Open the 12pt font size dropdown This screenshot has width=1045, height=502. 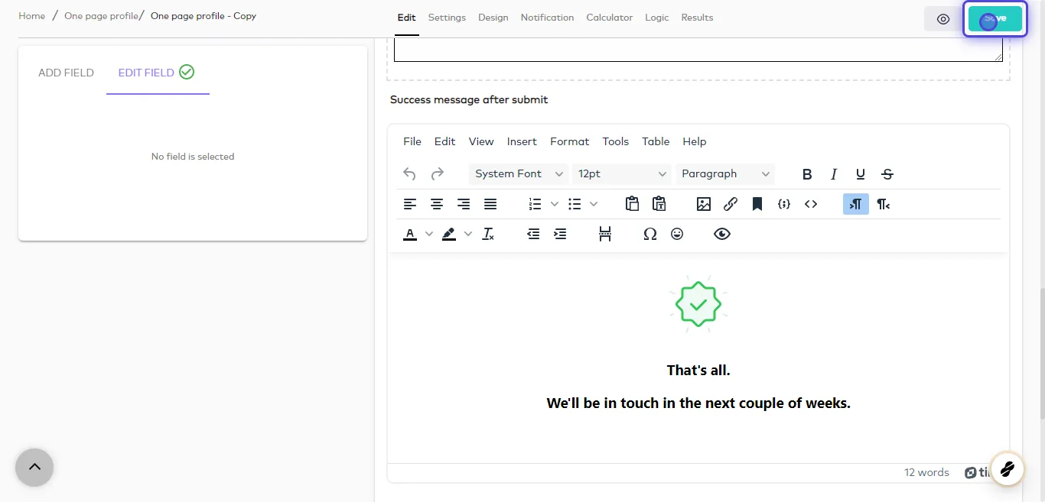622,174
